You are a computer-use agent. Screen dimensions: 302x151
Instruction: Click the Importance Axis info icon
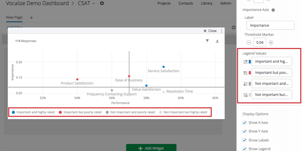pyautogui.click(x=273, y=10)
